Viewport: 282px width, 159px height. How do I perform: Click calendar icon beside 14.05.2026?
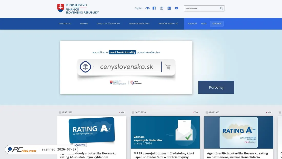(x=133, y=112)
